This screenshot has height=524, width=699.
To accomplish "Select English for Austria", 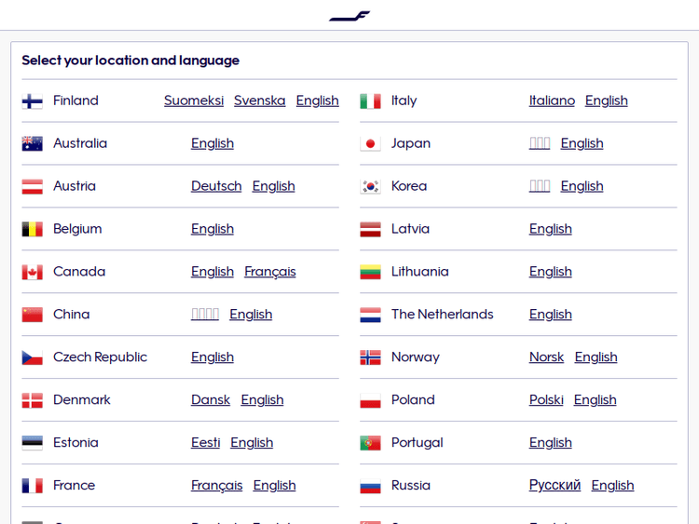I will [273, 186].
